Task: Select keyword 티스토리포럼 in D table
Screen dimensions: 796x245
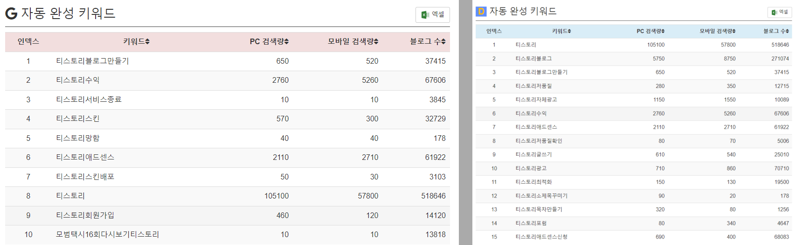Action: click(531, 223)
